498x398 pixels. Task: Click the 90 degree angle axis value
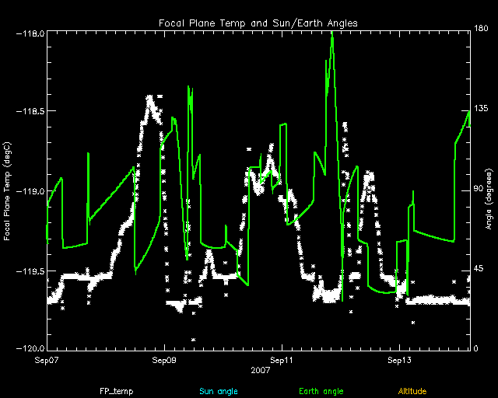[x=479, y=189]
